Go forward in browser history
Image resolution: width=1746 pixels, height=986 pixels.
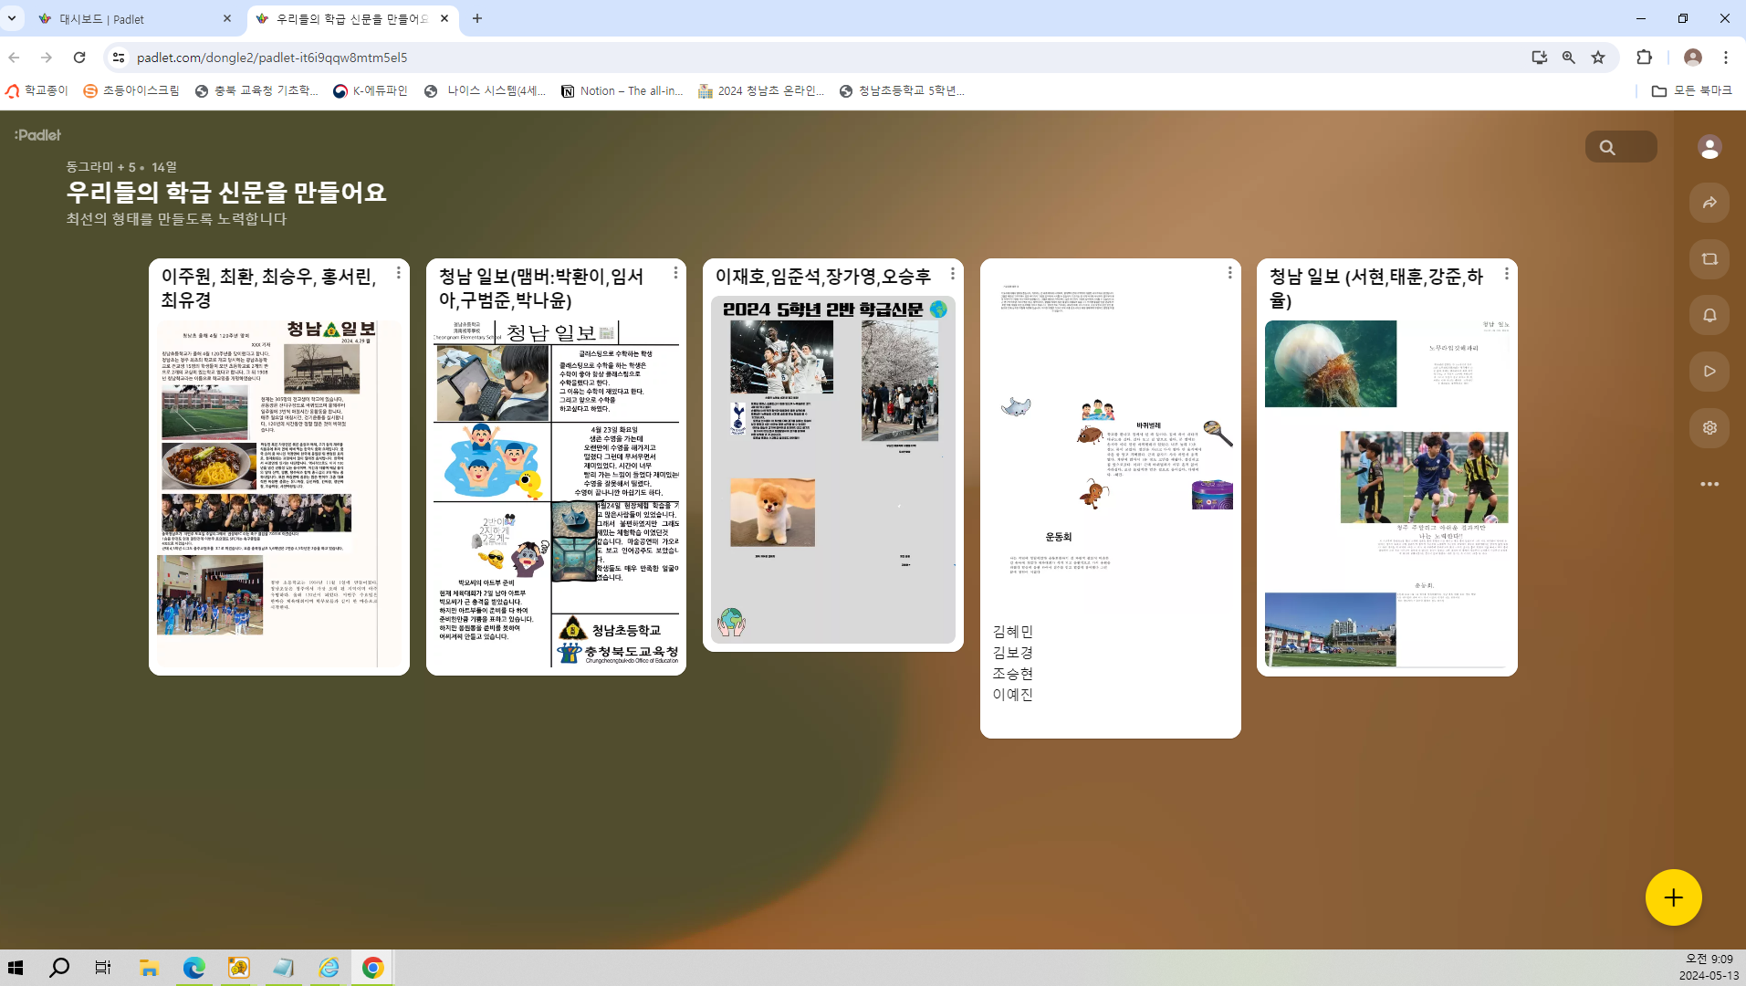point(47,58)
